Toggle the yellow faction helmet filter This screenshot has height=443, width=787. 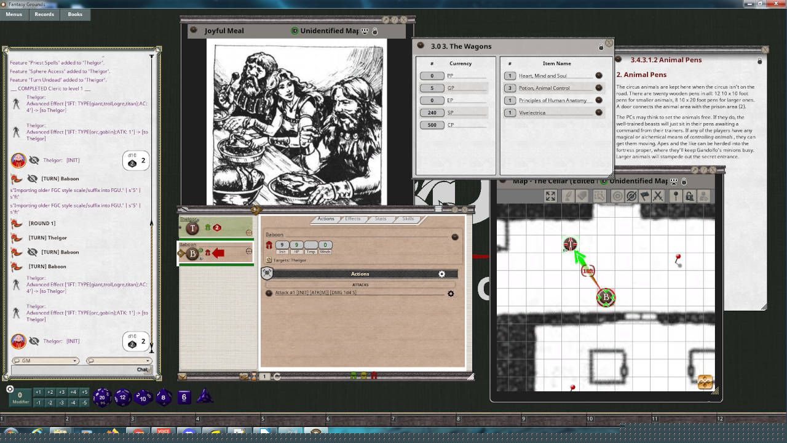coord(363,376)
